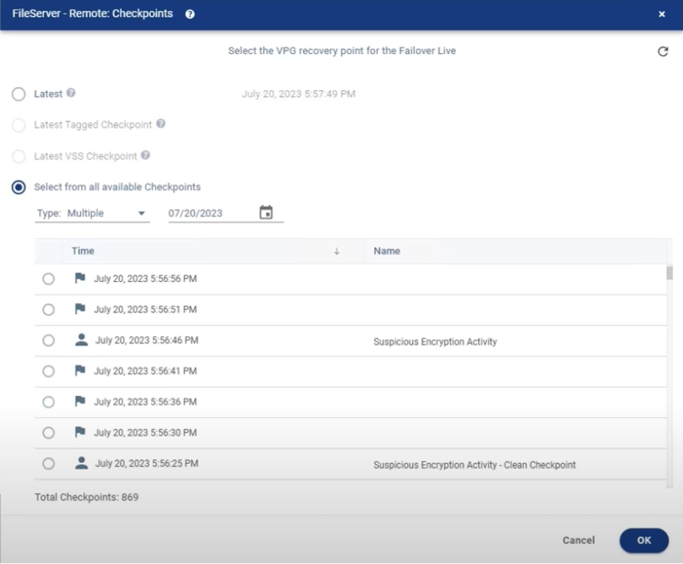The height and width of the screenshot is (564, 683).
Task: Select the Latest recovery point option
Action: [19, 94]
